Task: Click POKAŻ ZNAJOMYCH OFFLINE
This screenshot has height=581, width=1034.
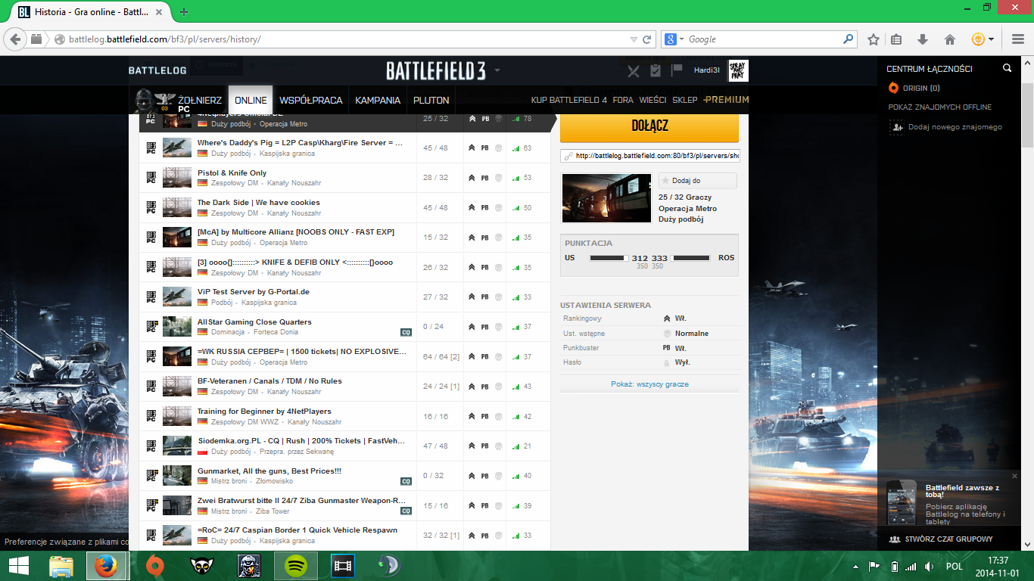Action: [x=940, y=107]
